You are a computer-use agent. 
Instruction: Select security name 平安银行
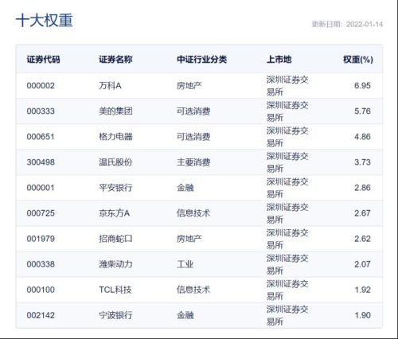coord(115,188)
